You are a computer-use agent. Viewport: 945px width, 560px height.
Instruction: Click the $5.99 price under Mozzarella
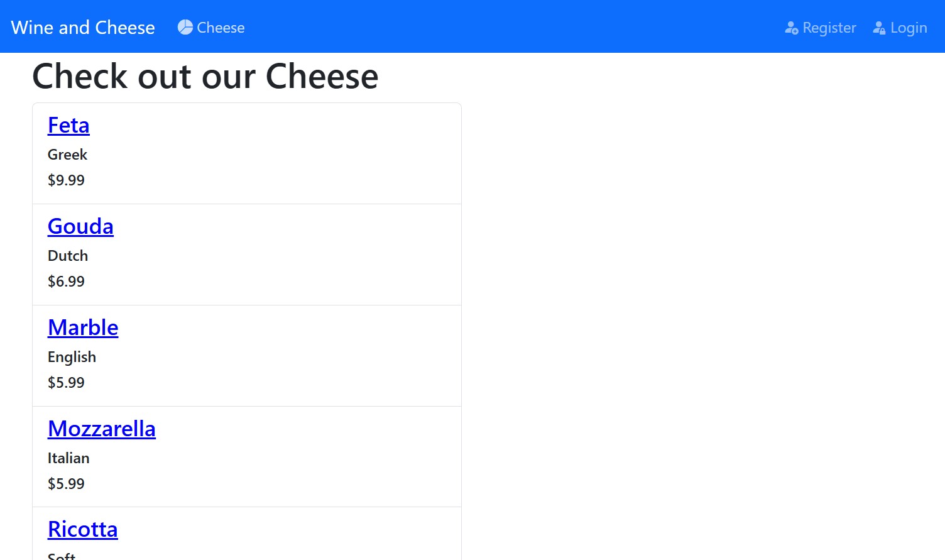pos(66,484)
